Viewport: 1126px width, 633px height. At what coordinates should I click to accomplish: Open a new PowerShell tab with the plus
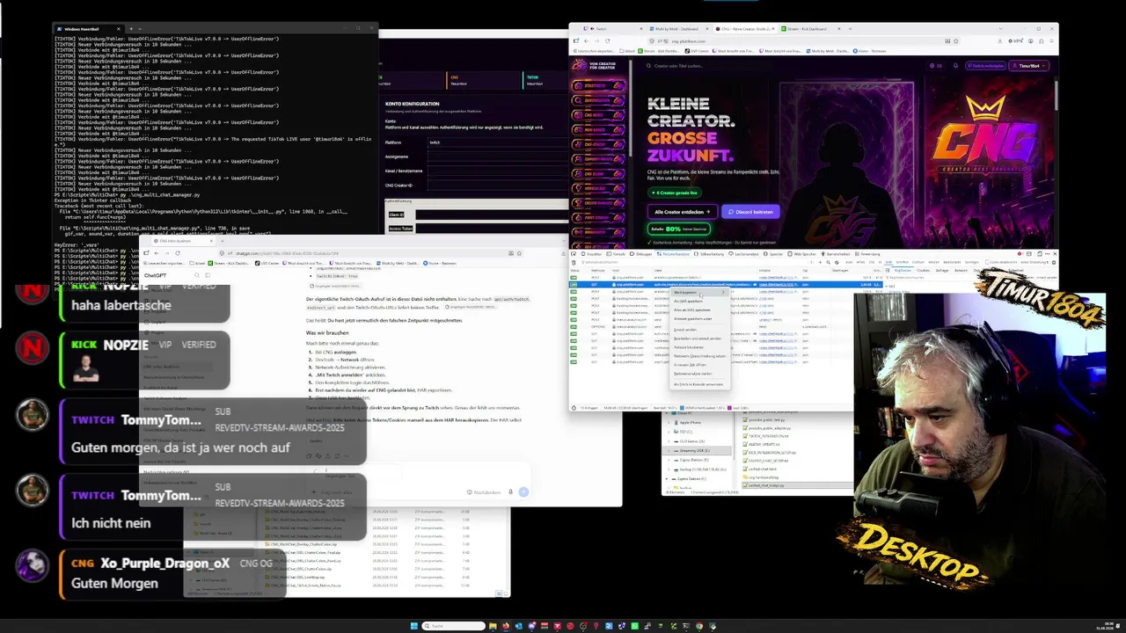pos(131,28)
